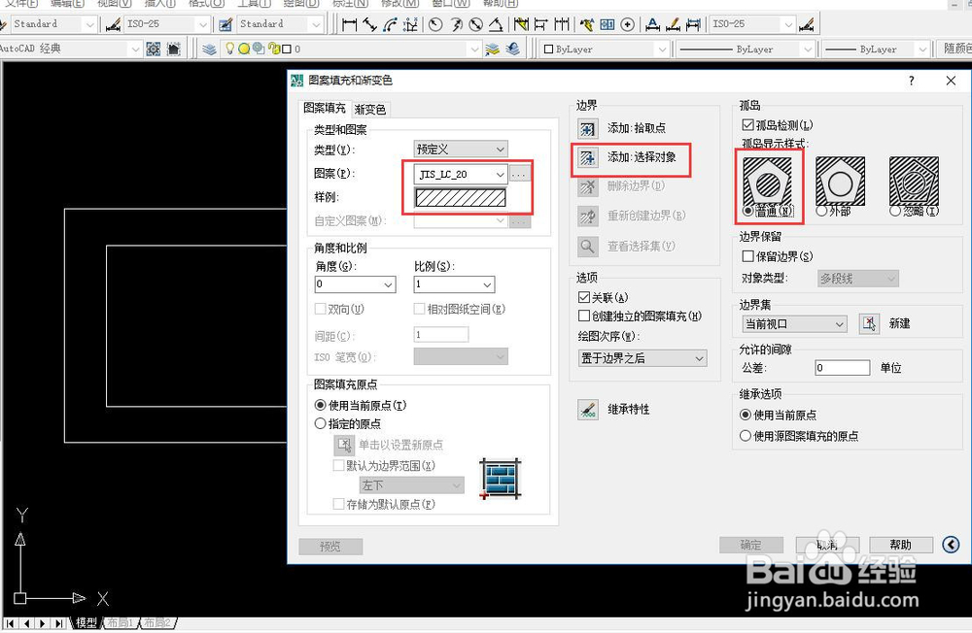Collapse the dialog with the round arrow
This screenshot has height=633, width=972.
951,545
